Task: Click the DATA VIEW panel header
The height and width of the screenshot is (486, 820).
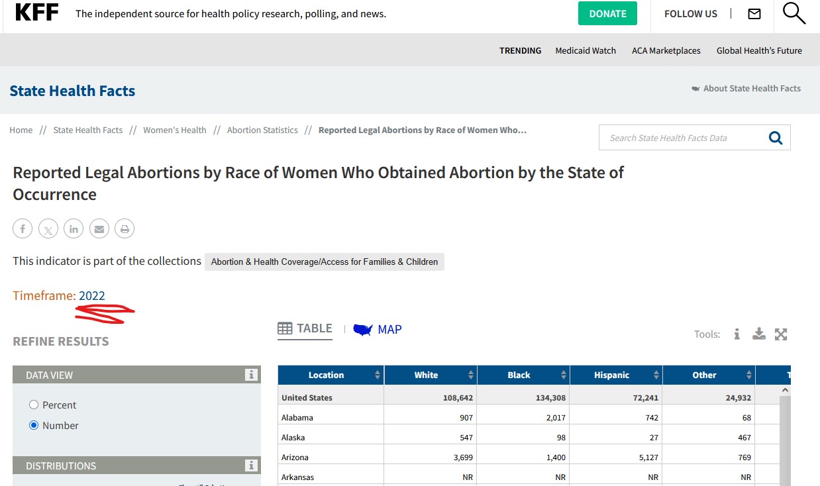Action: (x=136, y=375)
